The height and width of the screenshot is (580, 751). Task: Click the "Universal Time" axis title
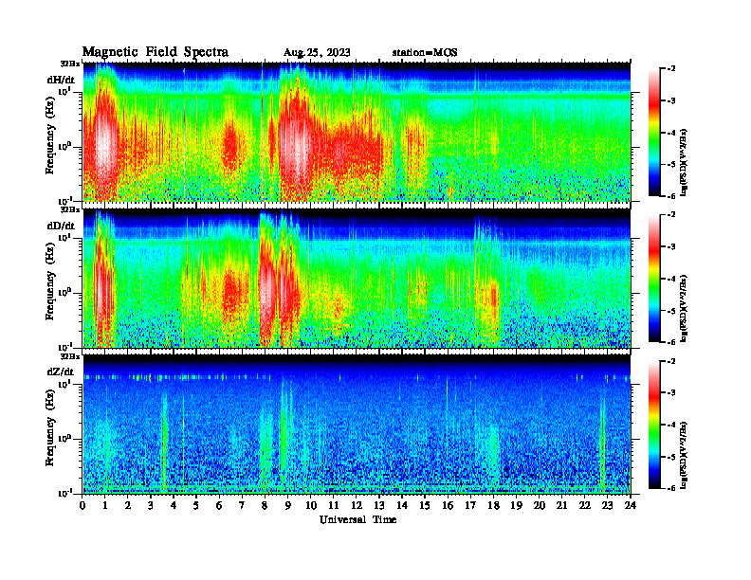pyautogui.click(x=357, y=519)
